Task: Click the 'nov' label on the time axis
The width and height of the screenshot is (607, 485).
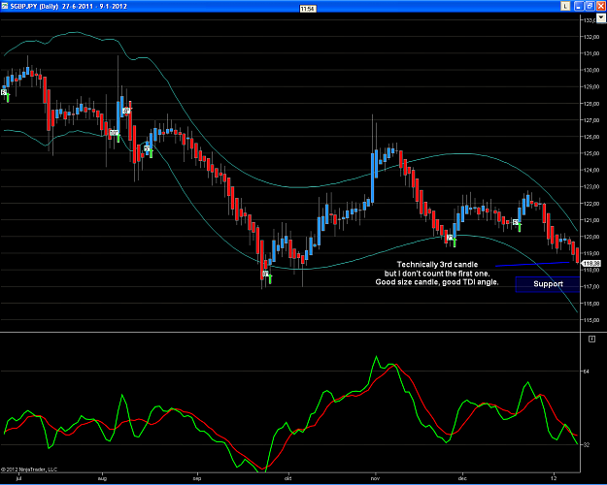Action: pyautogui.click(x=375, y=478)
